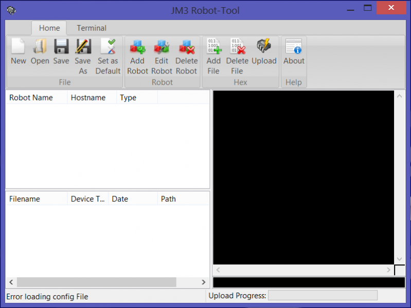The width and height of the screenshot is (411, 308).
Task: Click the Save floppy disk icon
Action: pos(61,47)
